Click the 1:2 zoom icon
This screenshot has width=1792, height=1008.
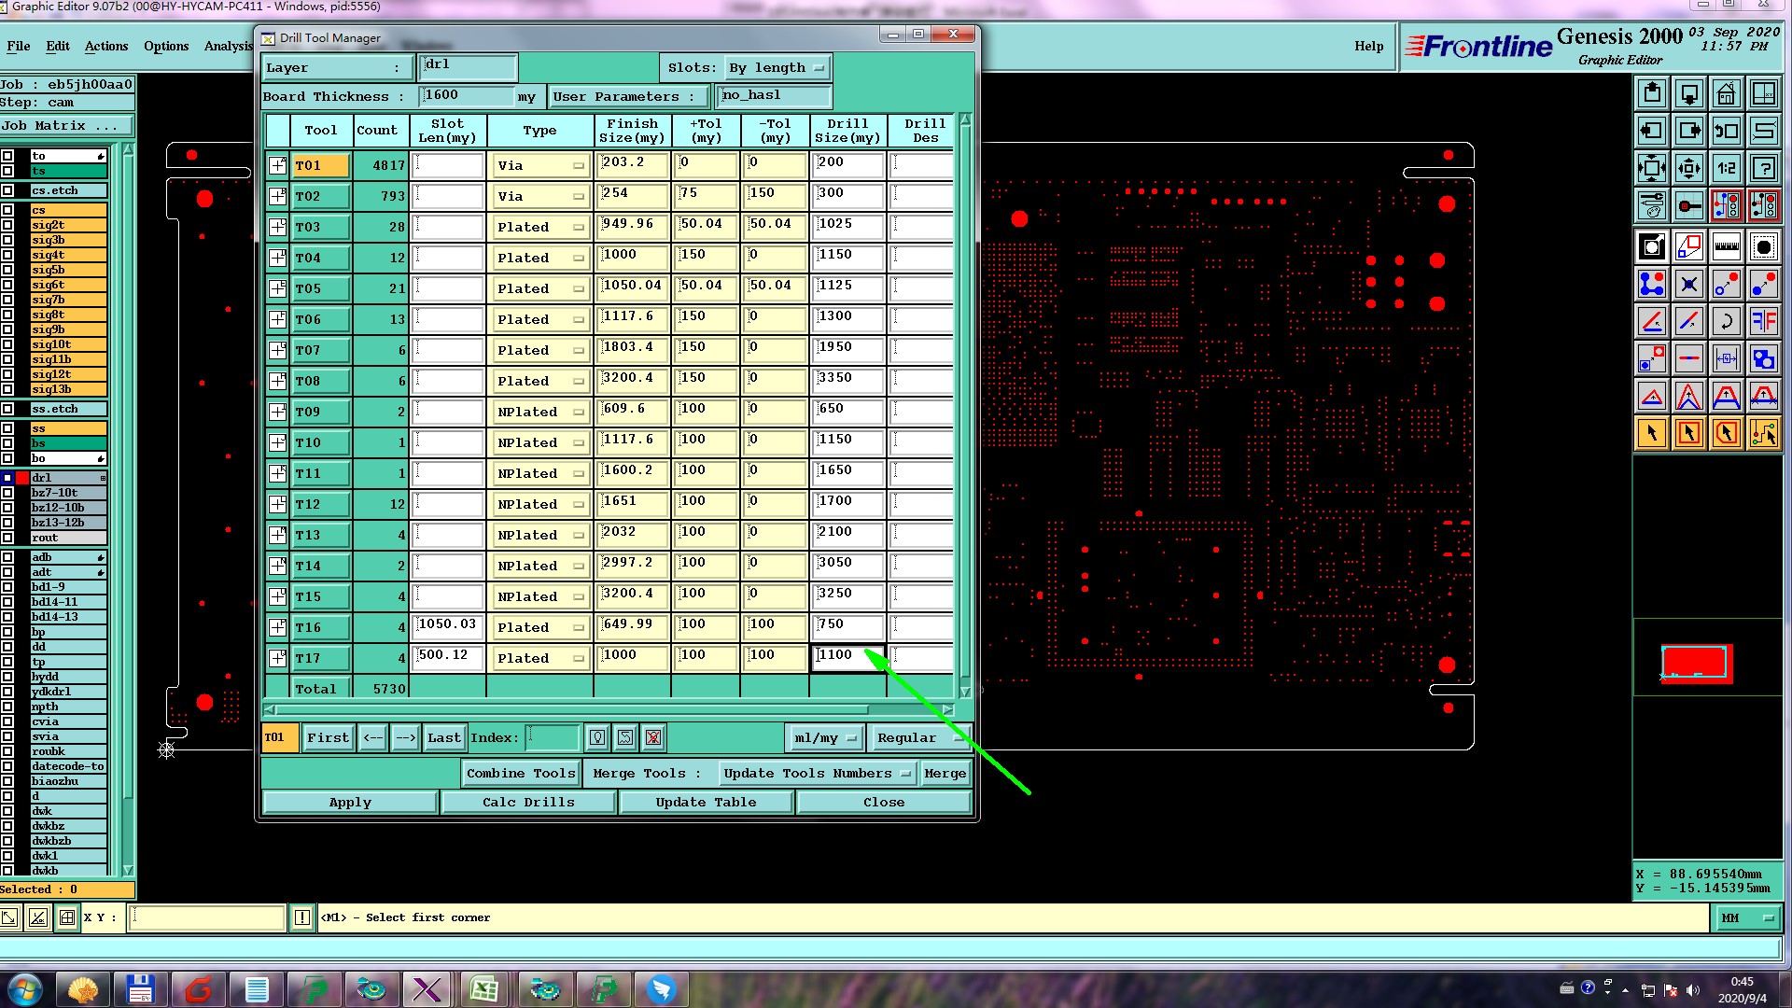[1726, 169]
